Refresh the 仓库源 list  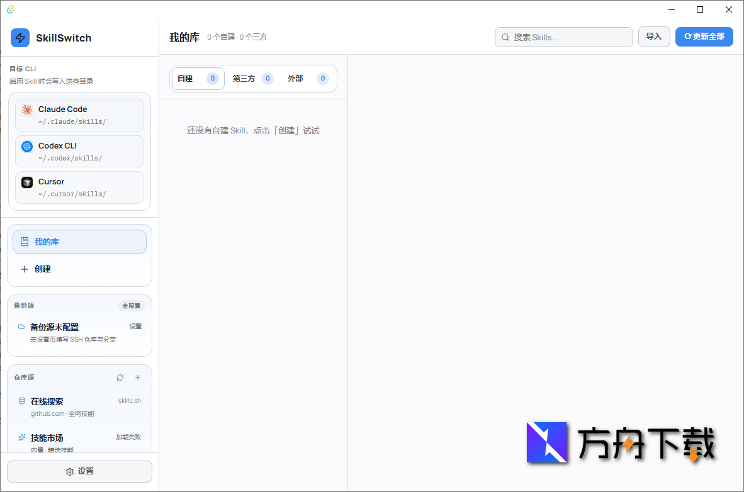tap(120, 377)
